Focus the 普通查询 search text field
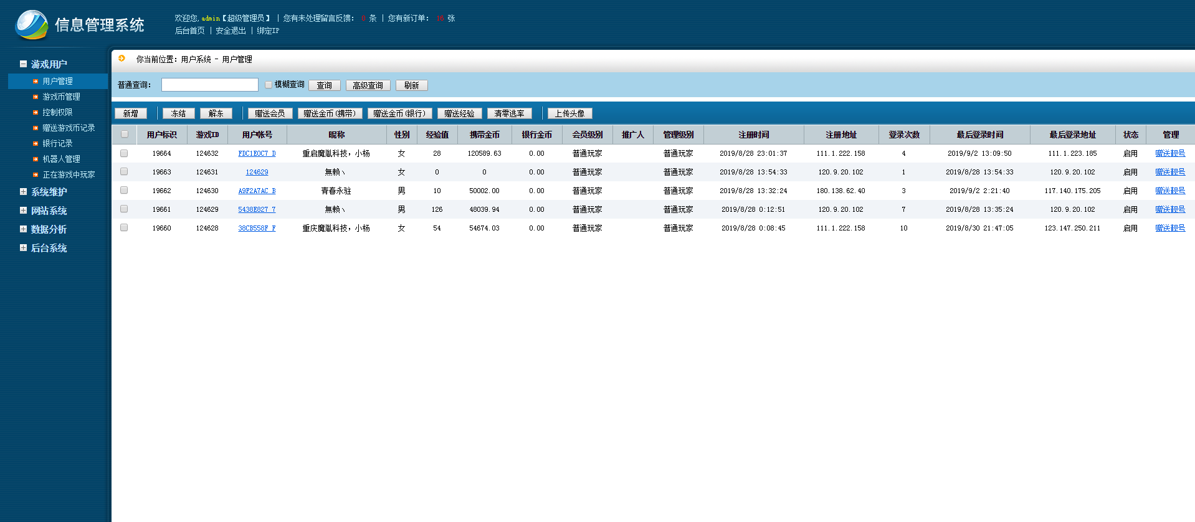 [209, 85]
